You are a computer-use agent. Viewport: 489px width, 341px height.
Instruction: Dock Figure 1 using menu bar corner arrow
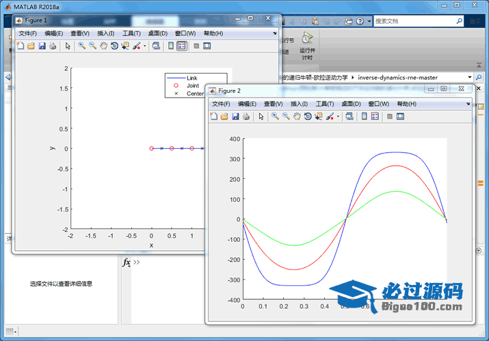point(274,33)
